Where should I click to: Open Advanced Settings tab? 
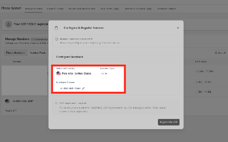(x=167, y=9)
